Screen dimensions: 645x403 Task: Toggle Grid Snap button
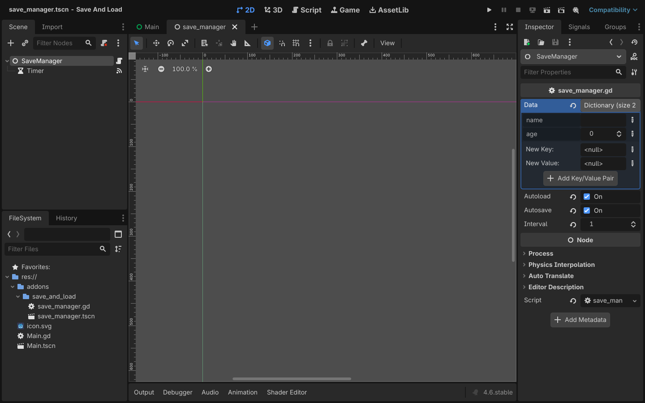(x=296, y=43)
